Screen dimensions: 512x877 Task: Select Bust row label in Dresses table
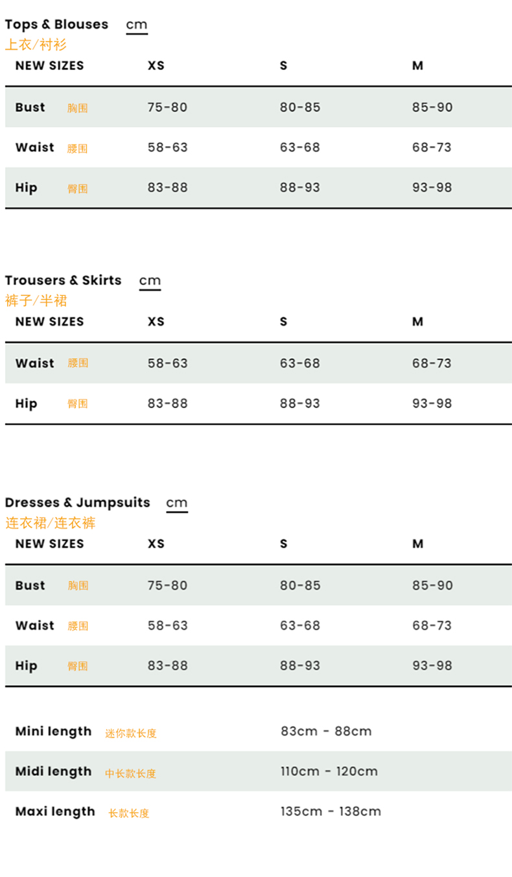click(x=30, y=585)
